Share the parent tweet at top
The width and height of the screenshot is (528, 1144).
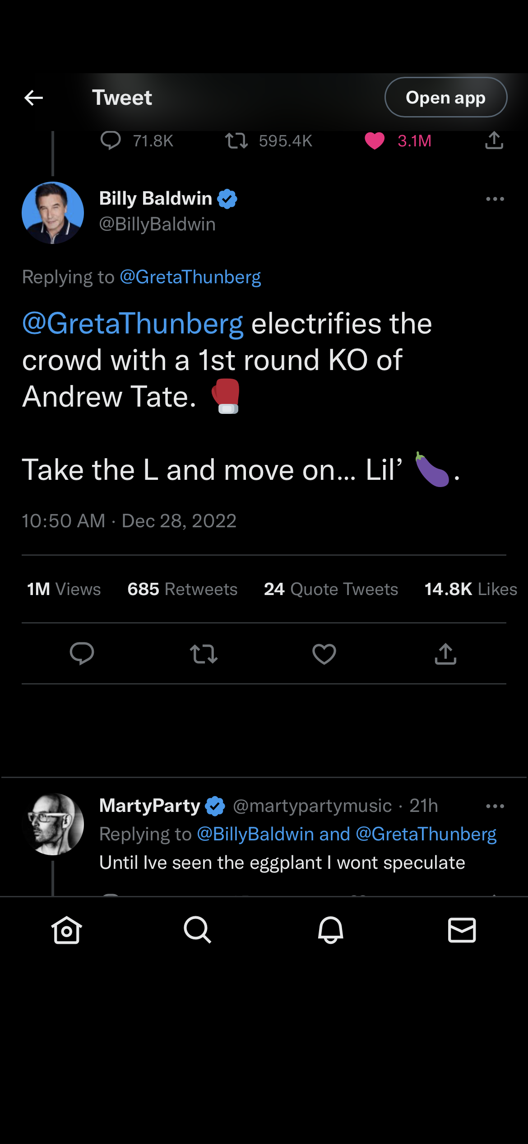coord(494,141)
